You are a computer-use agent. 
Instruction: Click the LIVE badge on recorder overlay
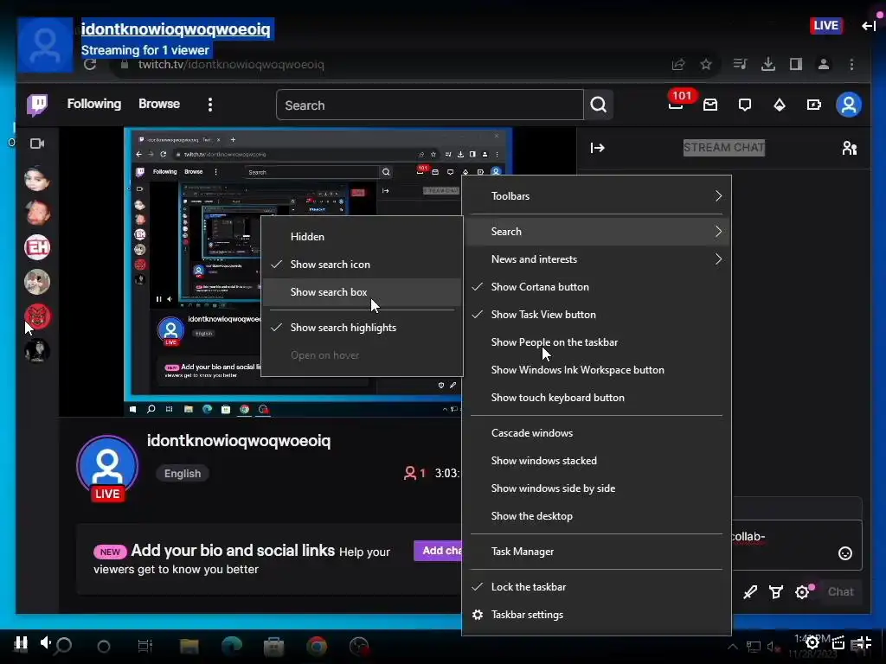pos(826,25)
